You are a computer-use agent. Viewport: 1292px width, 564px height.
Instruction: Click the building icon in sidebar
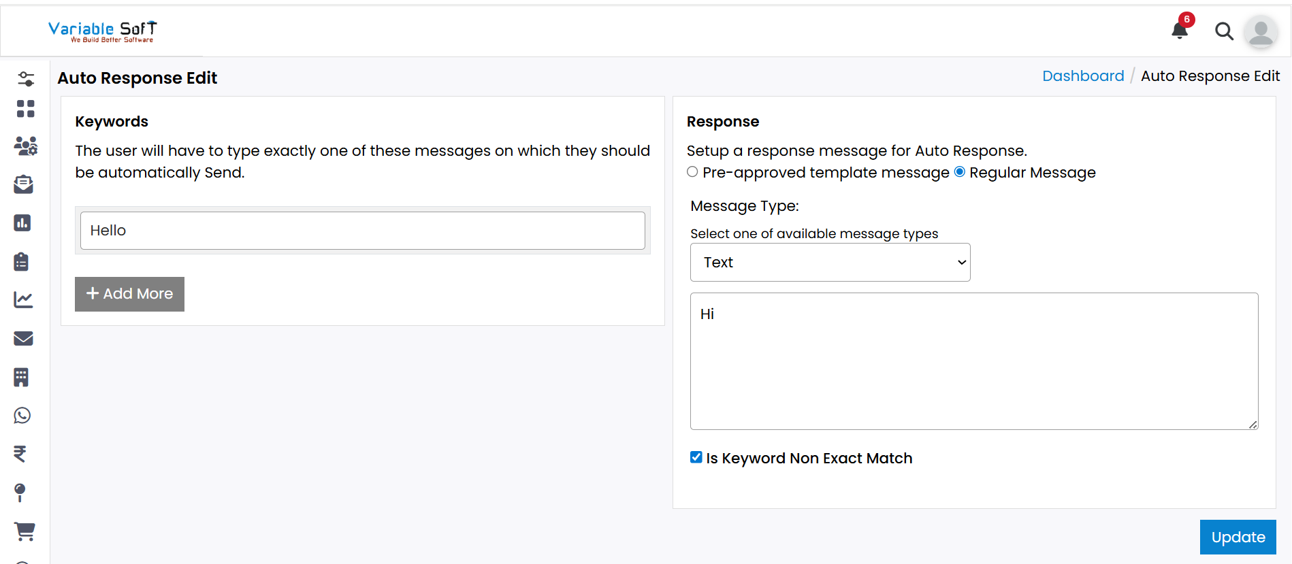(21, 377)
